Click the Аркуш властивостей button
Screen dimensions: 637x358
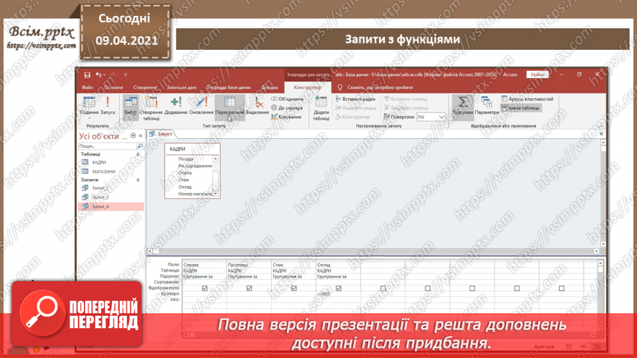pos(527,99)
